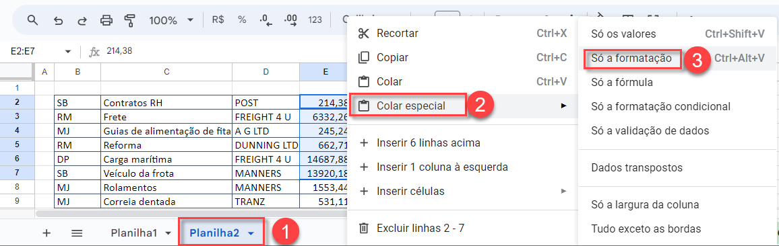The height and width of the screenshot is (246, 779).
Task: Paste Só a fórmula
Action: [x=678, y=82]
